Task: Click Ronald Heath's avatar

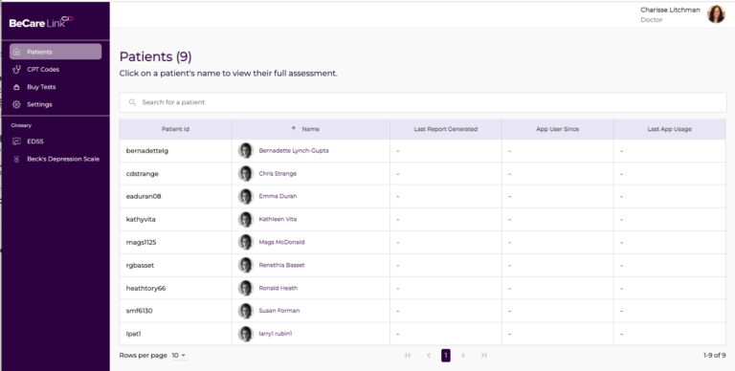Action: click(x=246, y=288)
